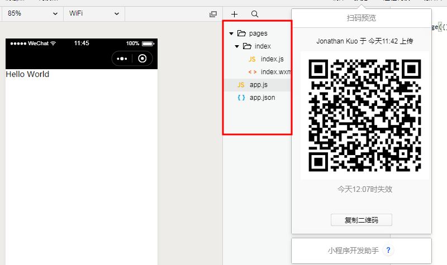
Task: Open the app.js file
Action: point(258,85)
